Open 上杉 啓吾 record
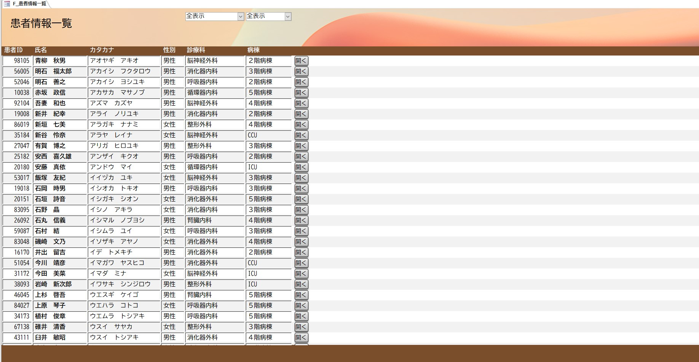 click(301, 295)
